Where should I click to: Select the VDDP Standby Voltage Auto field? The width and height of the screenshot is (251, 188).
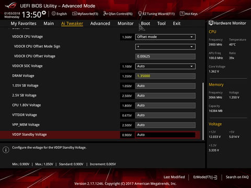tap(165, 135)
